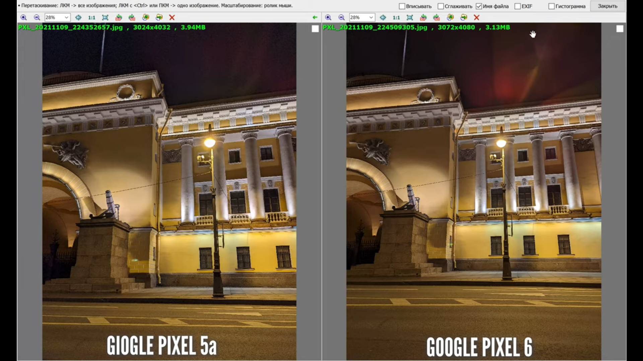This screenshot has width=643, height=361.
Task: Enable the Сглаживать smoothing checkbox
Action: coord(441,6)
